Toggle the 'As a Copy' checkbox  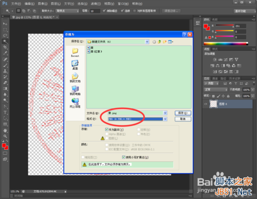tap(107, 130)
